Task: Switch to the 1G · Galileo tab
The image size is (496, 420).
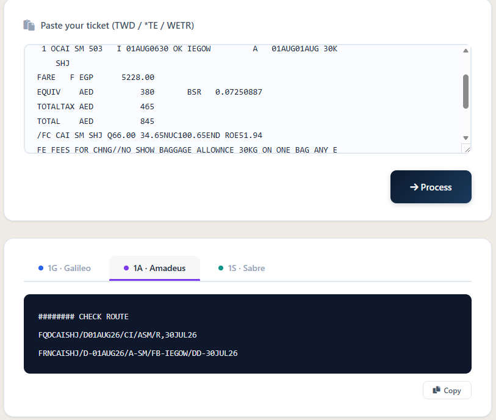Action: (65, 268)
